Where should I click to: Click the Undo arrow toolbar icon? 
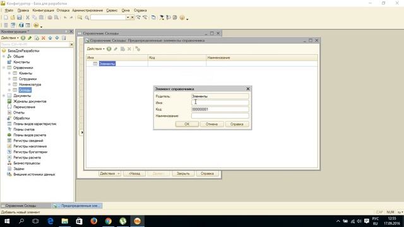coord(65,18)
